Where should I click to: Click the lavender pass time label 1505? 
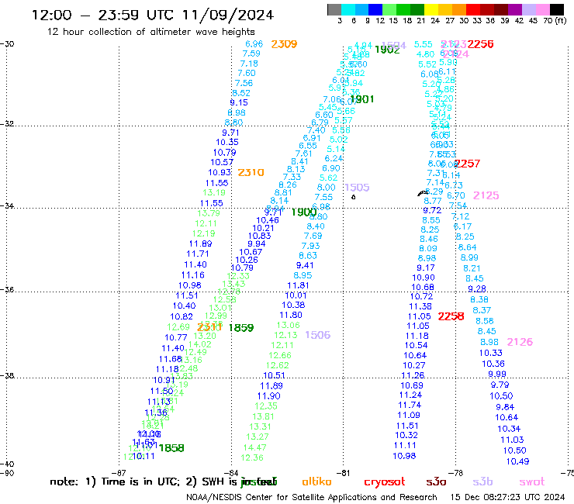pyautogui.click(x=357, y=188)
